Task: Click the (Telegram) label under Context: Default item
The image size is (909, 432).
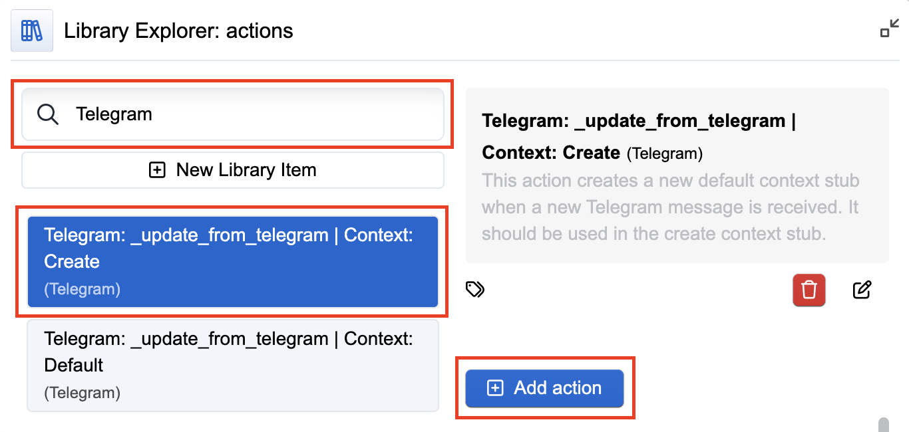Action: pos(83,393)
